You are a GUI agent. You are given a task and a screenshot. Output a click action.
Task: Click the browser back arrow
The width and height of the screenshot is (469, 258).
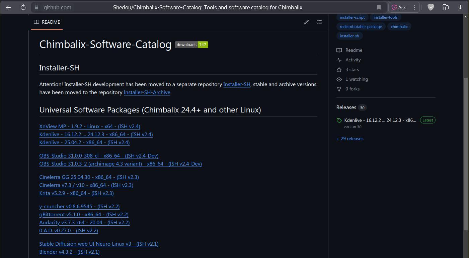pyautogui.click(x=8, y=7)
